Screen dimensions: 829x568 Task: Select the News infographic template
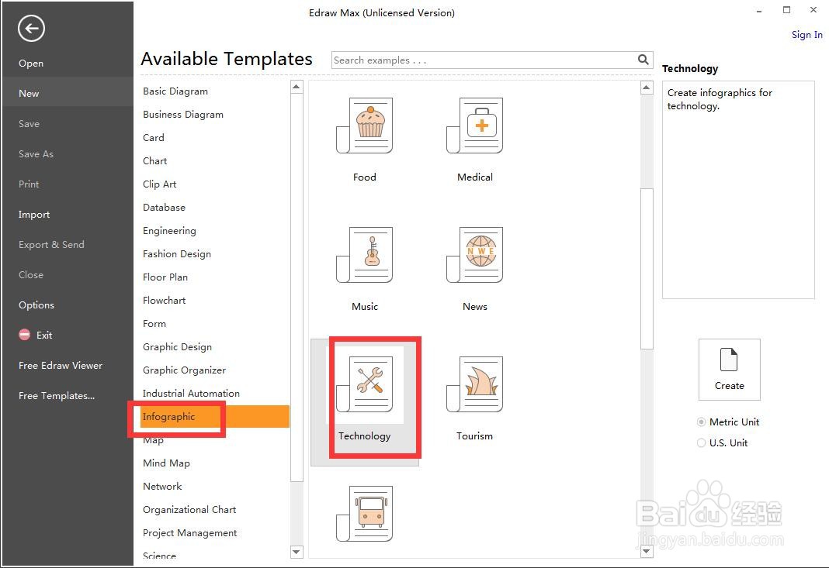click(475, 269)
